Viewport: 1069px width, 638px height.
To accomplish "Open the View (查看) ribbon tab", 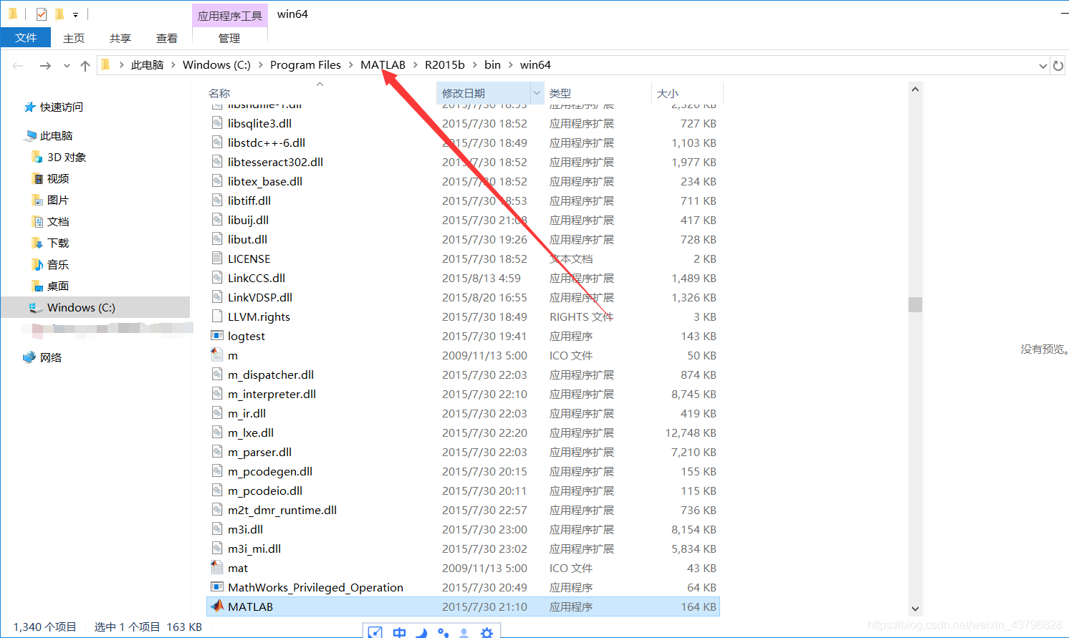I will [x=167, y=38].
